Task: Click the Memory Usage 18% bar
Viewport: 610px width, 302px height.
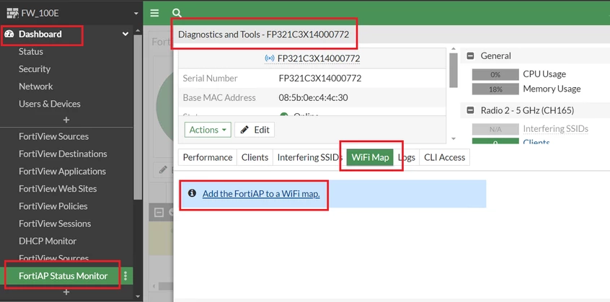Action: tap(495, 89)
